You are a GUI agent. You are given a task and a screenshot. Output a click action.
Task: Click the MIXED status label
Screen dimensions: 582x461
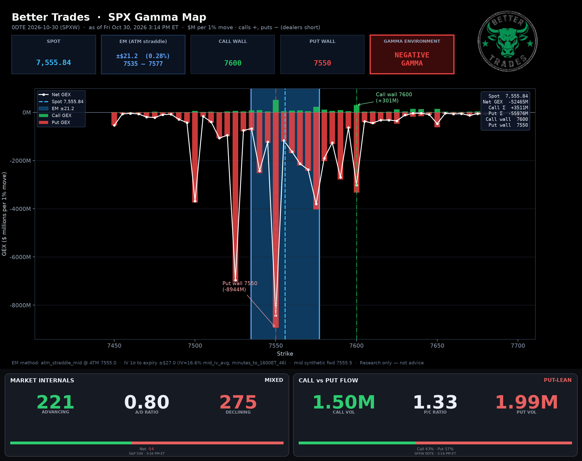[274, 380]
